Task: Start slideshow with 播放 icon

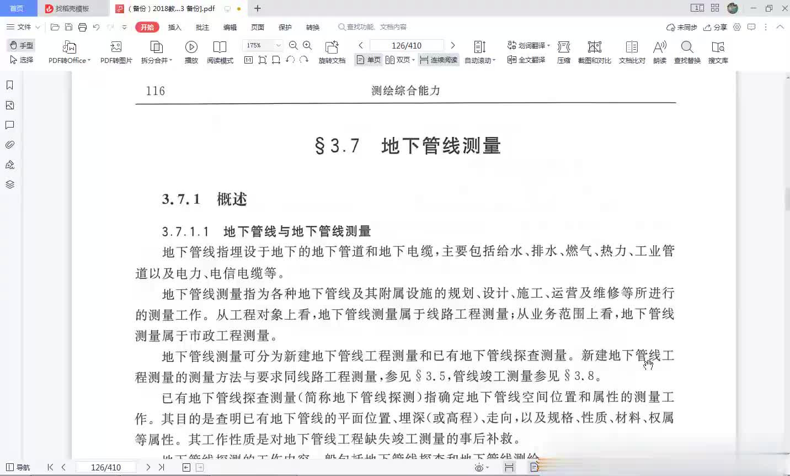Action: click(191, 47)
